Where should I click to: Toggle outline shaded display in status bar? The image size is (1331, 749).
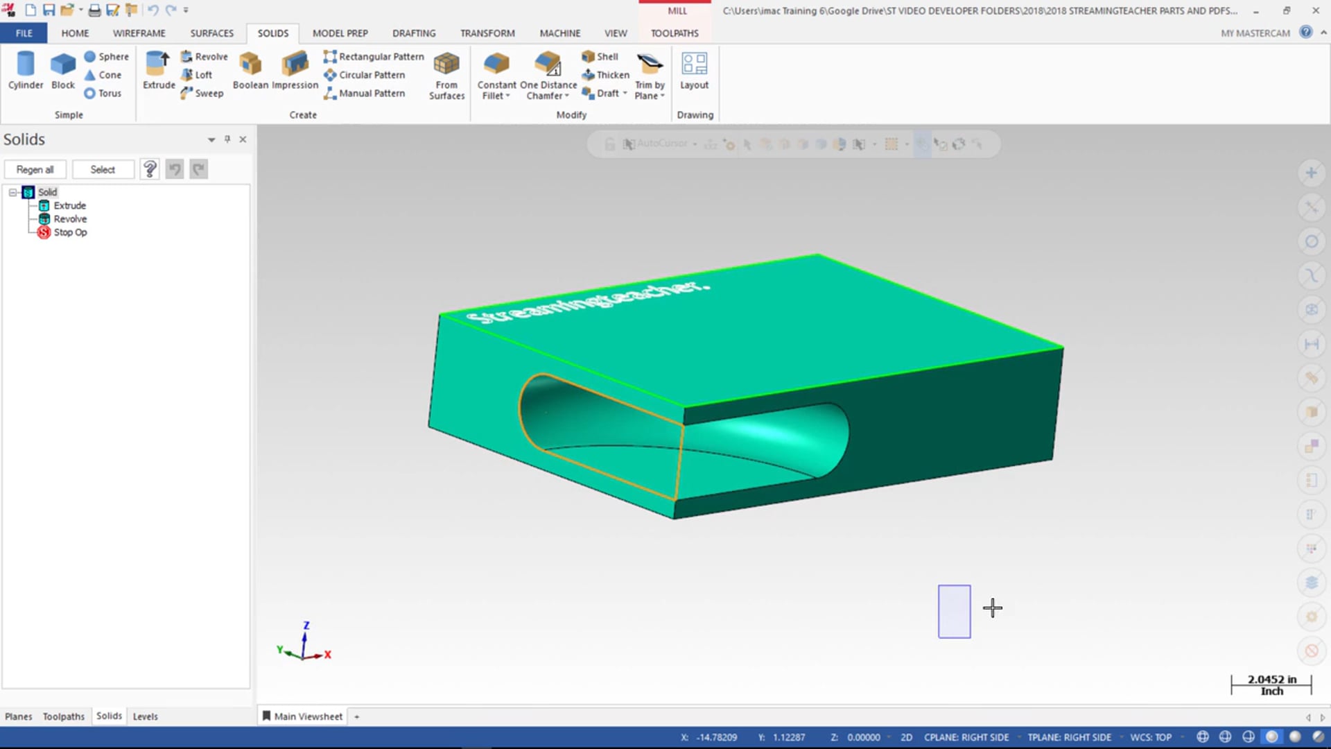[x=1272, y=737]
